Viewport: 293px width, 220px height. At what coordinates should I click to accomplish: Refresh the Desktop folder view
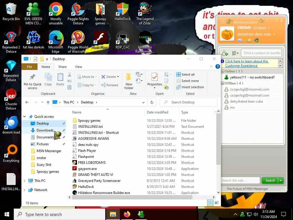click(x=152, y=102)
